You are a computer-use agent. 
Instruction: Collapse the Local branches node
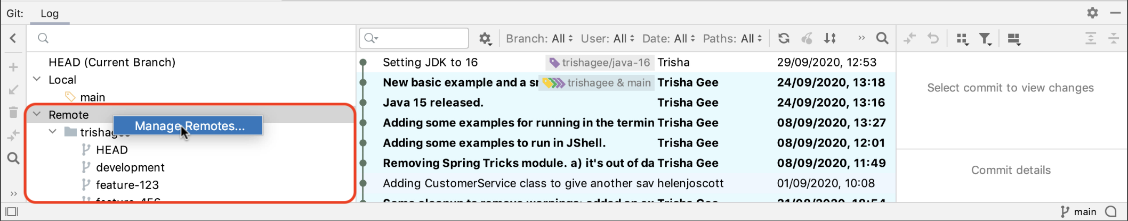(37, 79)
